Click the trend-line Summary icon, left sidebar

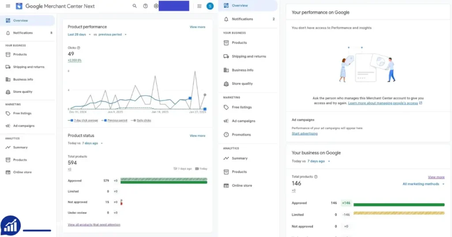(x=8, y=148)
